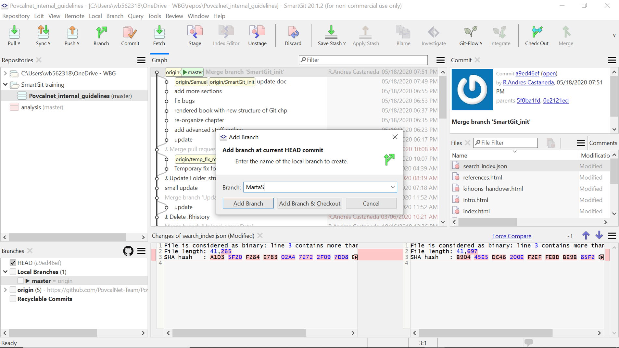619x348 pixels.
Task: Open commit a9ed46ef link
Action: [x=527, y=73]
